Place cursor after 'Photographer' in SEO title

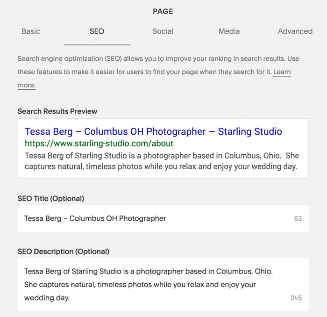[167, 218]
